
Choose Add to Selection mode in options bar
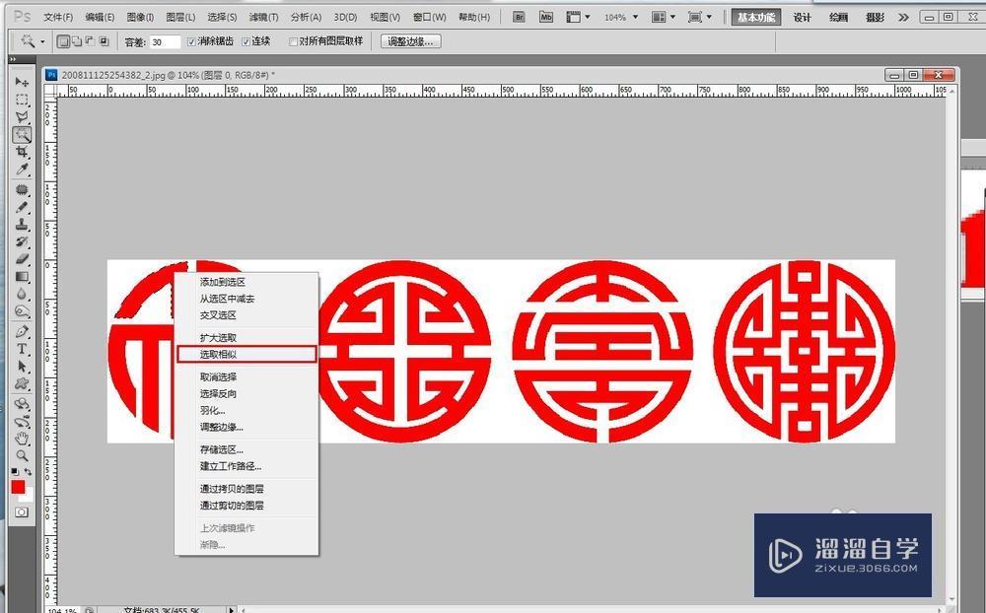pos(77,41)
